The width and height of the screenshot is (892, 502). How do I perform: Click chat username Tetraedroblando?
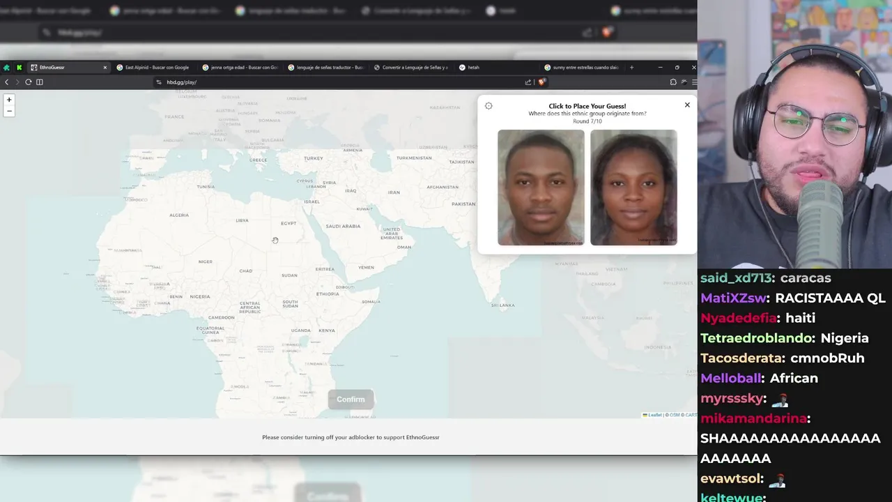coord(756,338)
